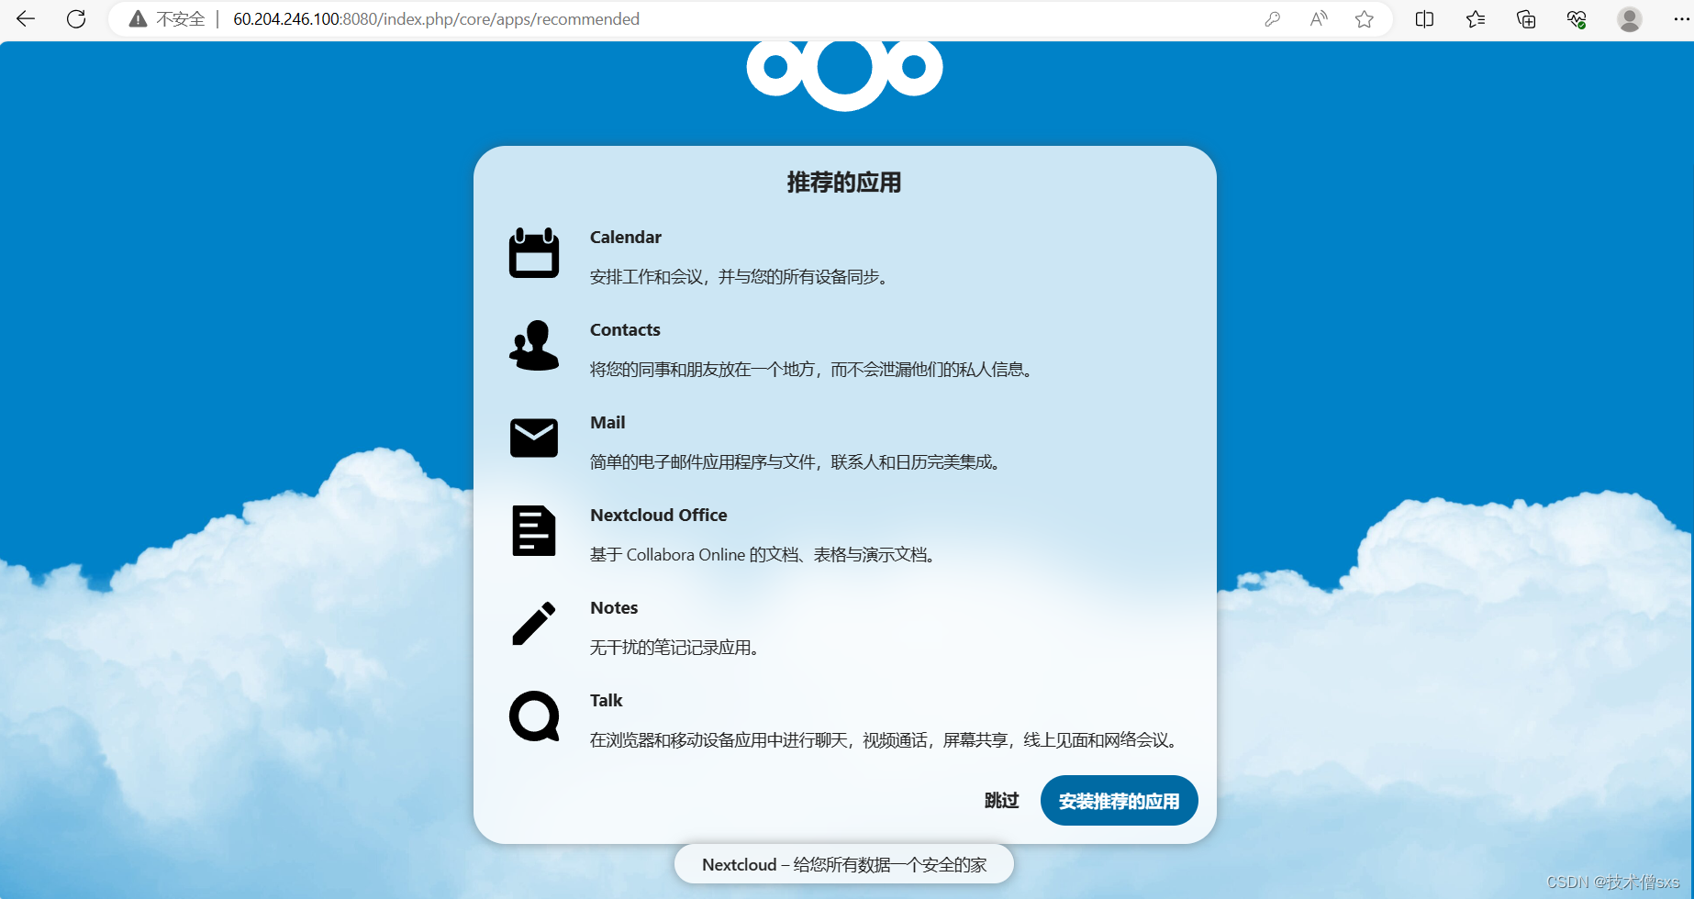Screen dimensions: 1694x899
Task: Open browser settings and more menu
Action: [x=1680, y=18]
